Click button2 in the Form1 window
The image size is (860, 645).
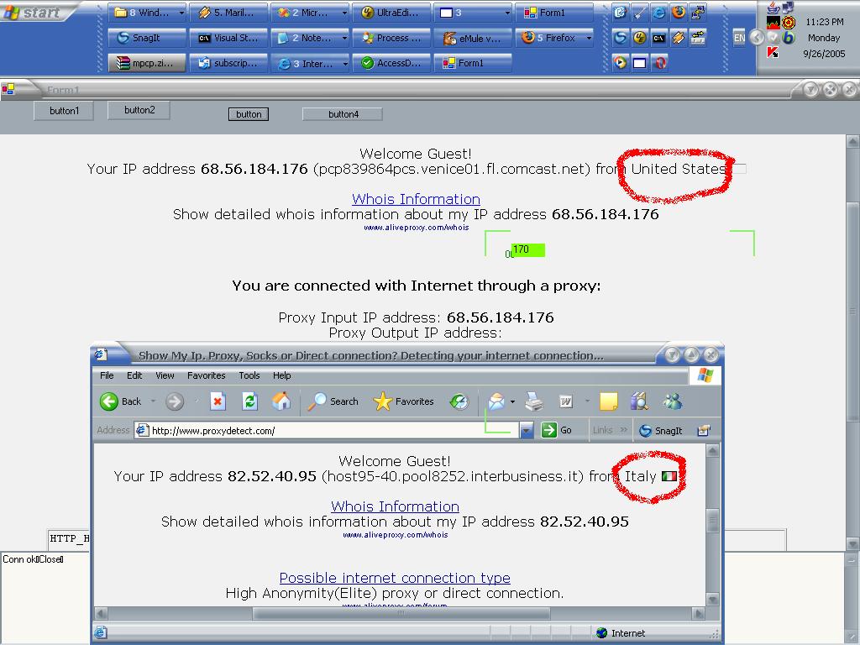coord(139,110)
